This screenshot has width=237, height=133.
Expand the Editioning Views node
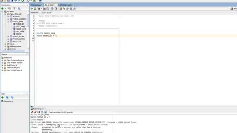click(x=5, y=47)
